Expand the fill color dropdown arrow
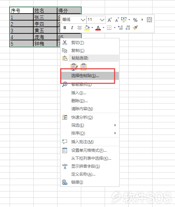The image size is (175, 207). [92, 28]
